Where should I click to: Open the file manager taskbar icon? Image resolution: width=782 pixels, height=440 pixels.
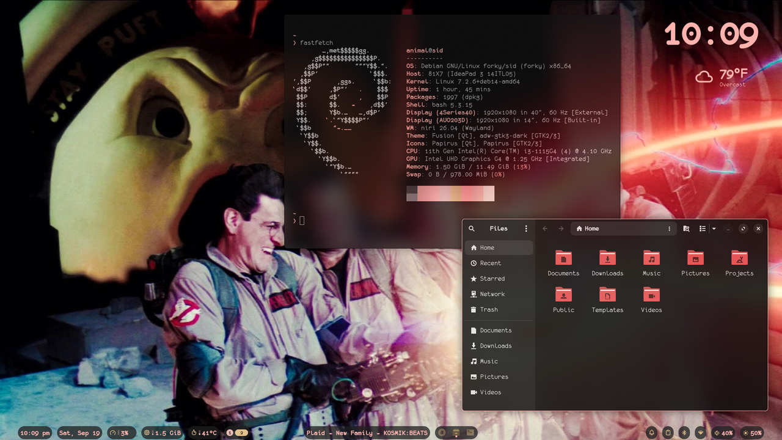(456, 433)
